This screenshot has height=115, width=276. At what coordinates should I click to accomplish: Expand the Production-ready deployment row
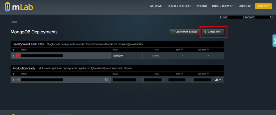pos(13,80)
